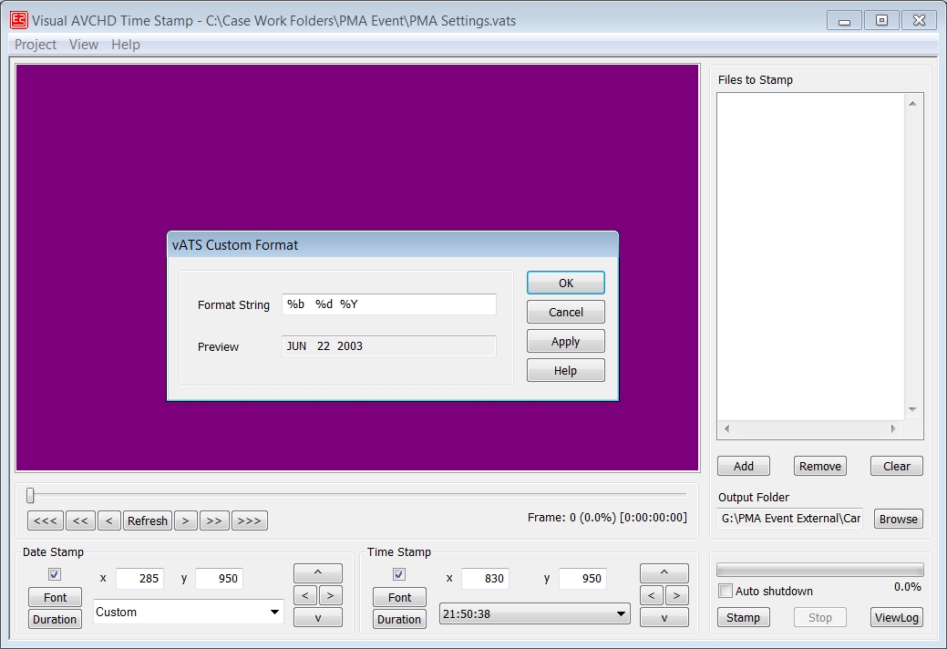Click Files to Stamp scroll up arrow
Image resolution: width=947 pixels, height=649 pixels.
[912, 104]
